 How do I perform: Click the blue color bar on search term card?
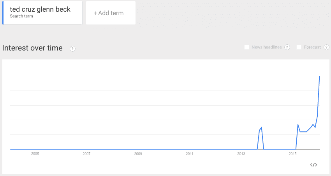click(3, 13)
